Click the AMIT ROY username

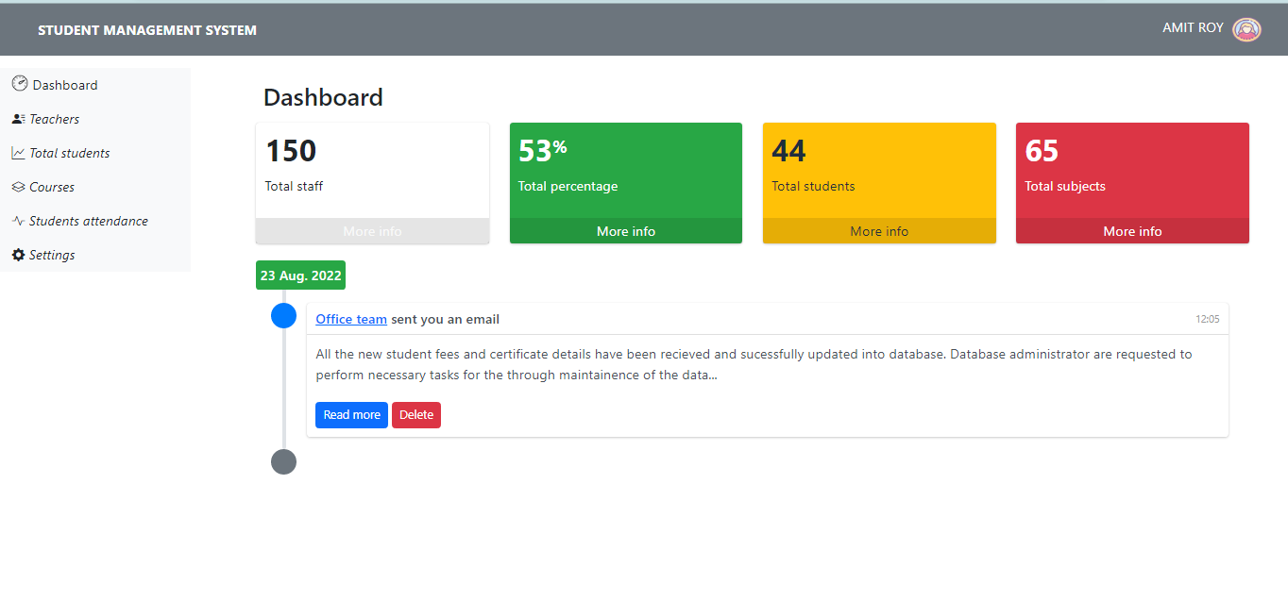click(x=1193, y=28)
